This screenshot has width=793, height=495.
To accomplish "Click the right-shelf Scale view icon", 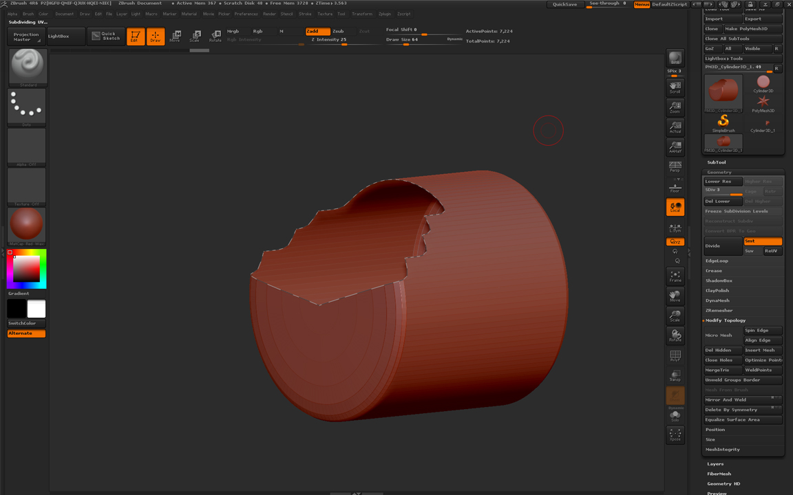I will click(x=675, y=316).
